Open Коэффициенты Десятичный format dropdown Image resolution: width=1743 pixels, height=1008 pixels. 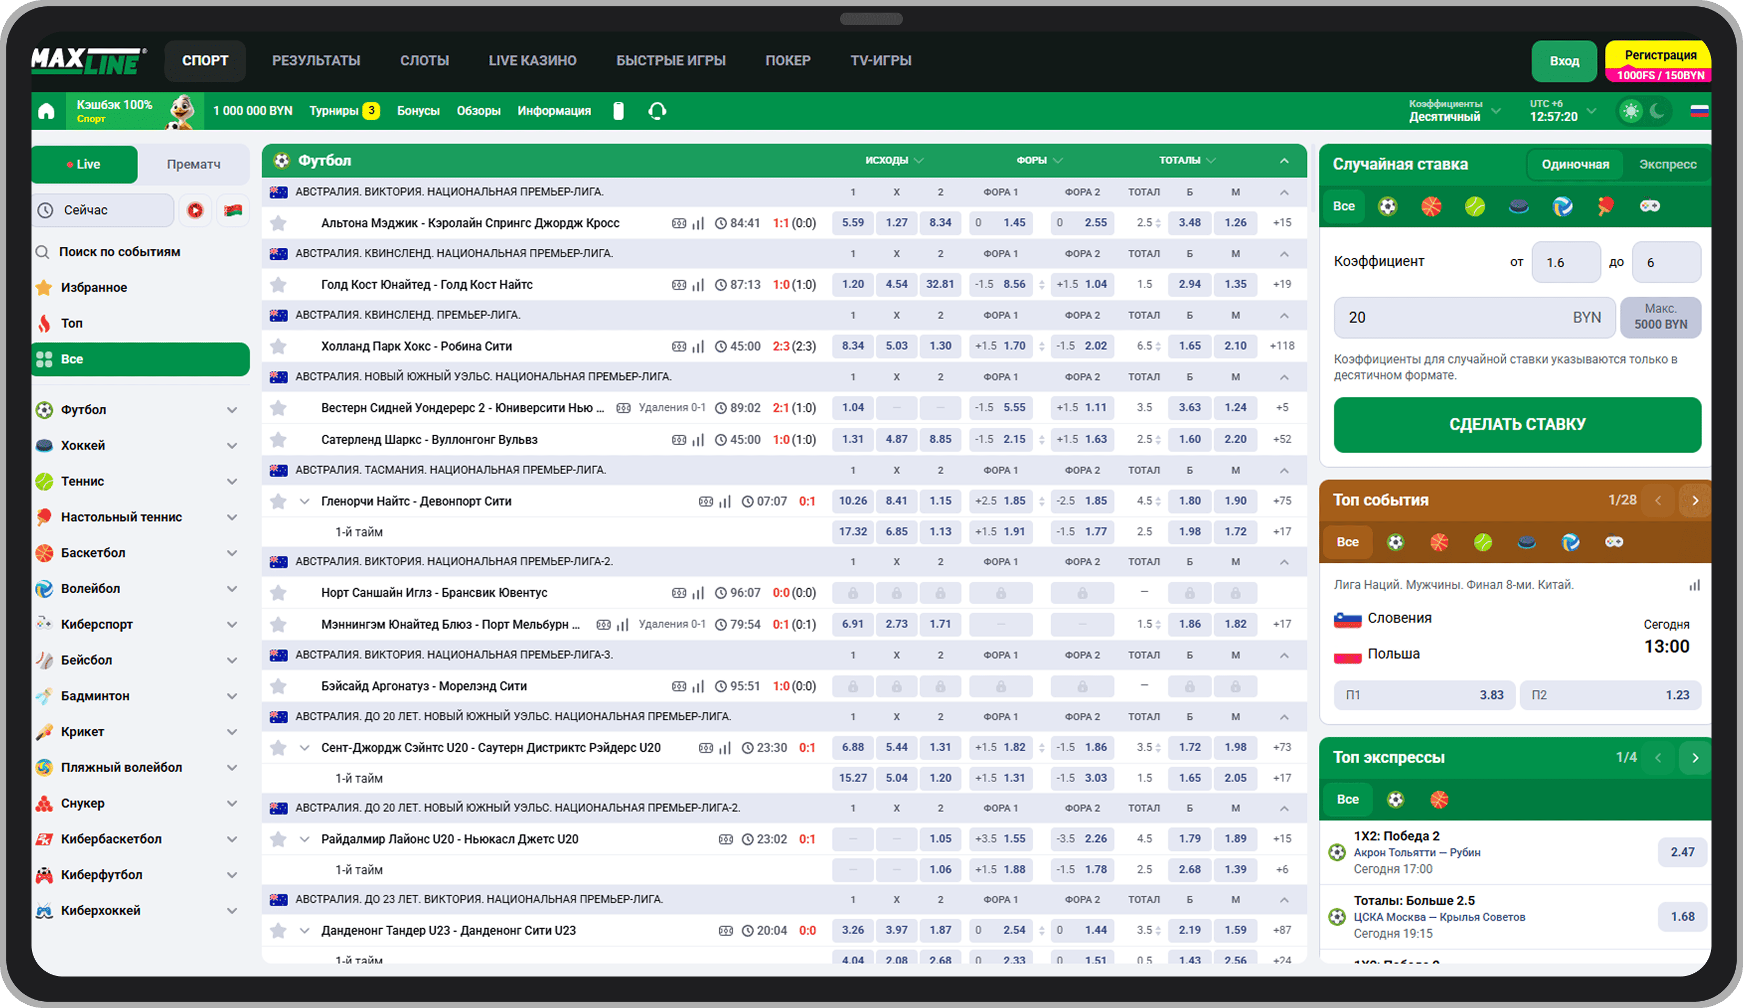tap(1455, 111)
